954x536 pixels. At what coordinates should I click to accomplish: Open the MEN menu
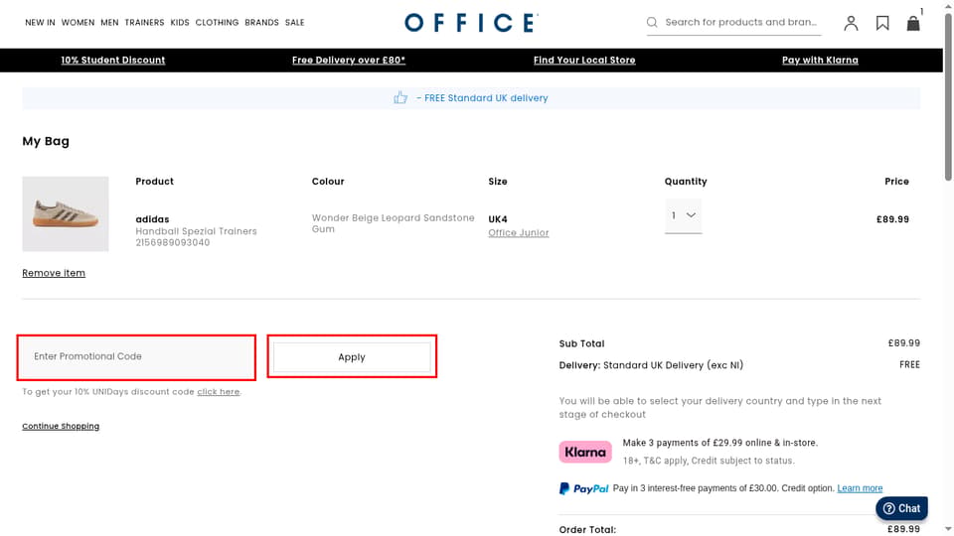tap(109, 23)
